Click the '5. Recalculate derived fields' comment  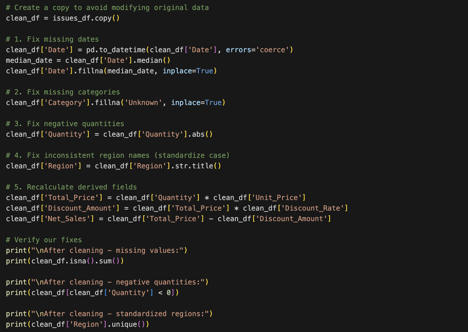(71, 187)
